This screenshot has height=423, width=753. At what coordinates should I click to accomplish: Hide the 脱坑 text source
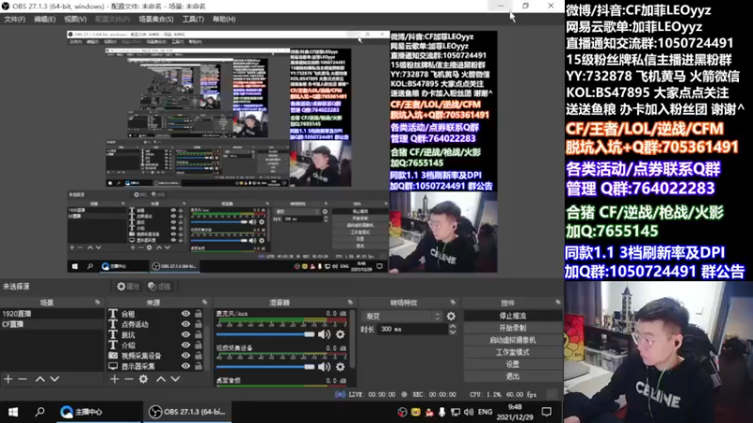tap(185, 335)
